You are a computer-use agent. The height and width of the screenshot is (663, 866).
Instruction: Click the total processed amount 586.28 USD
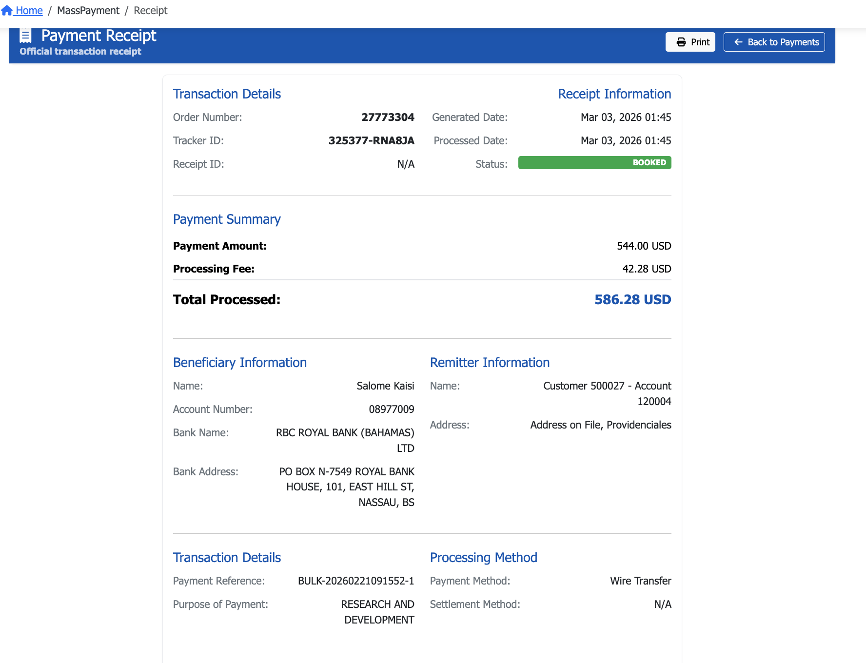coord(632,300)
